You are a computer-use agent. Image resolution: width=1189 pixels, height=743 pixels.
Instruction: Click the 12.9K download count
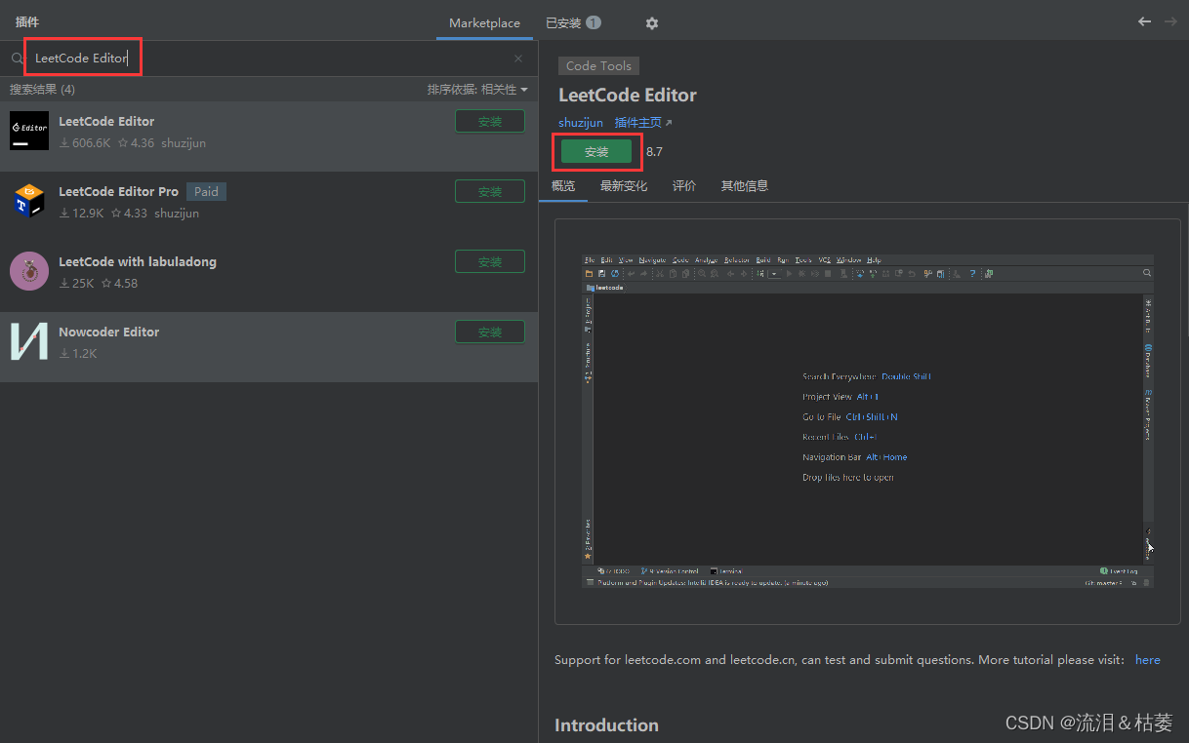(81, 214)
